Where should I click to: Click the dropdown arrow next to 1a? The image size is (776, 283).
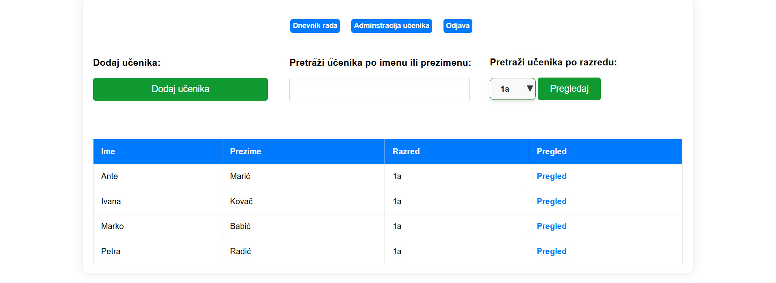click(x=529, y=89)
